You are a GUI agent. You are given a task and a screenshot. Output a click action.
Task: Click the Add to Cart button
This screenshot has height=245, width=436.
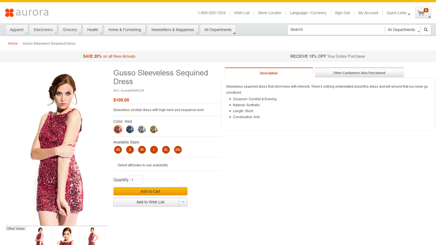pyautogui.click(x=150, y=191)
